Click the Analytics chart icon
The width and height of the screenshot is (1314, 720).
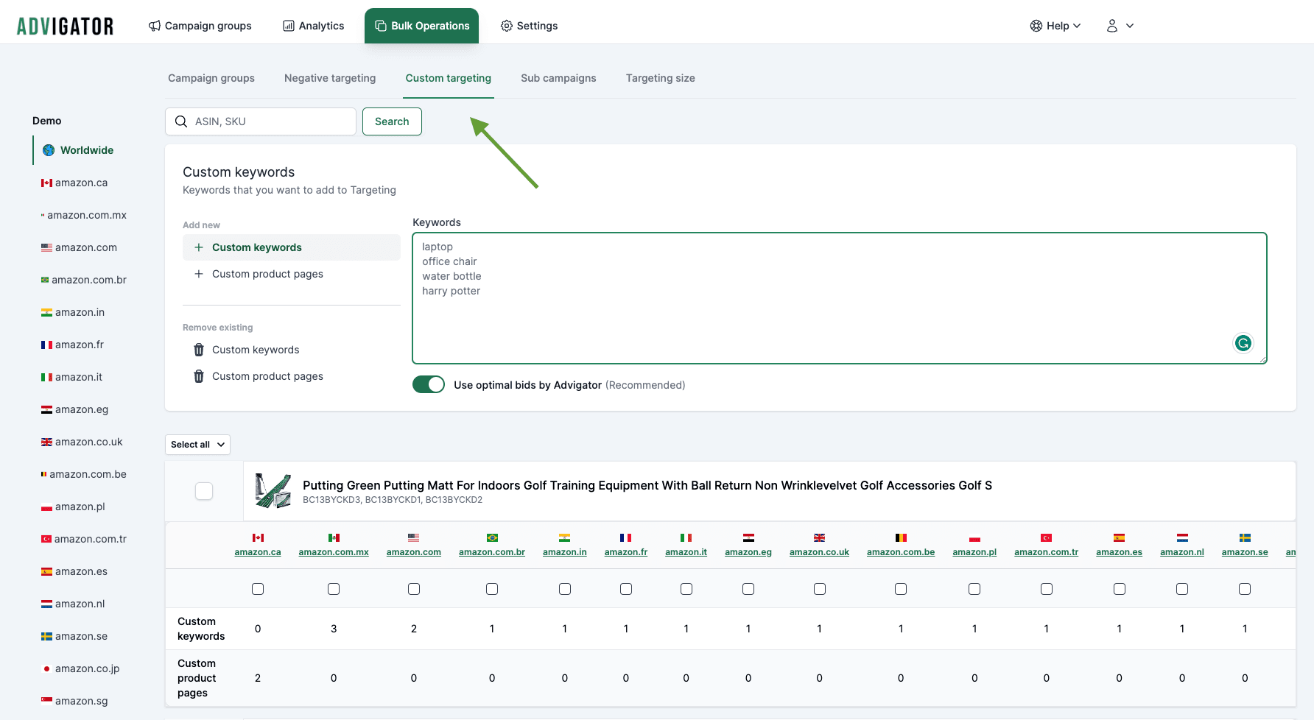pos(289,26)
